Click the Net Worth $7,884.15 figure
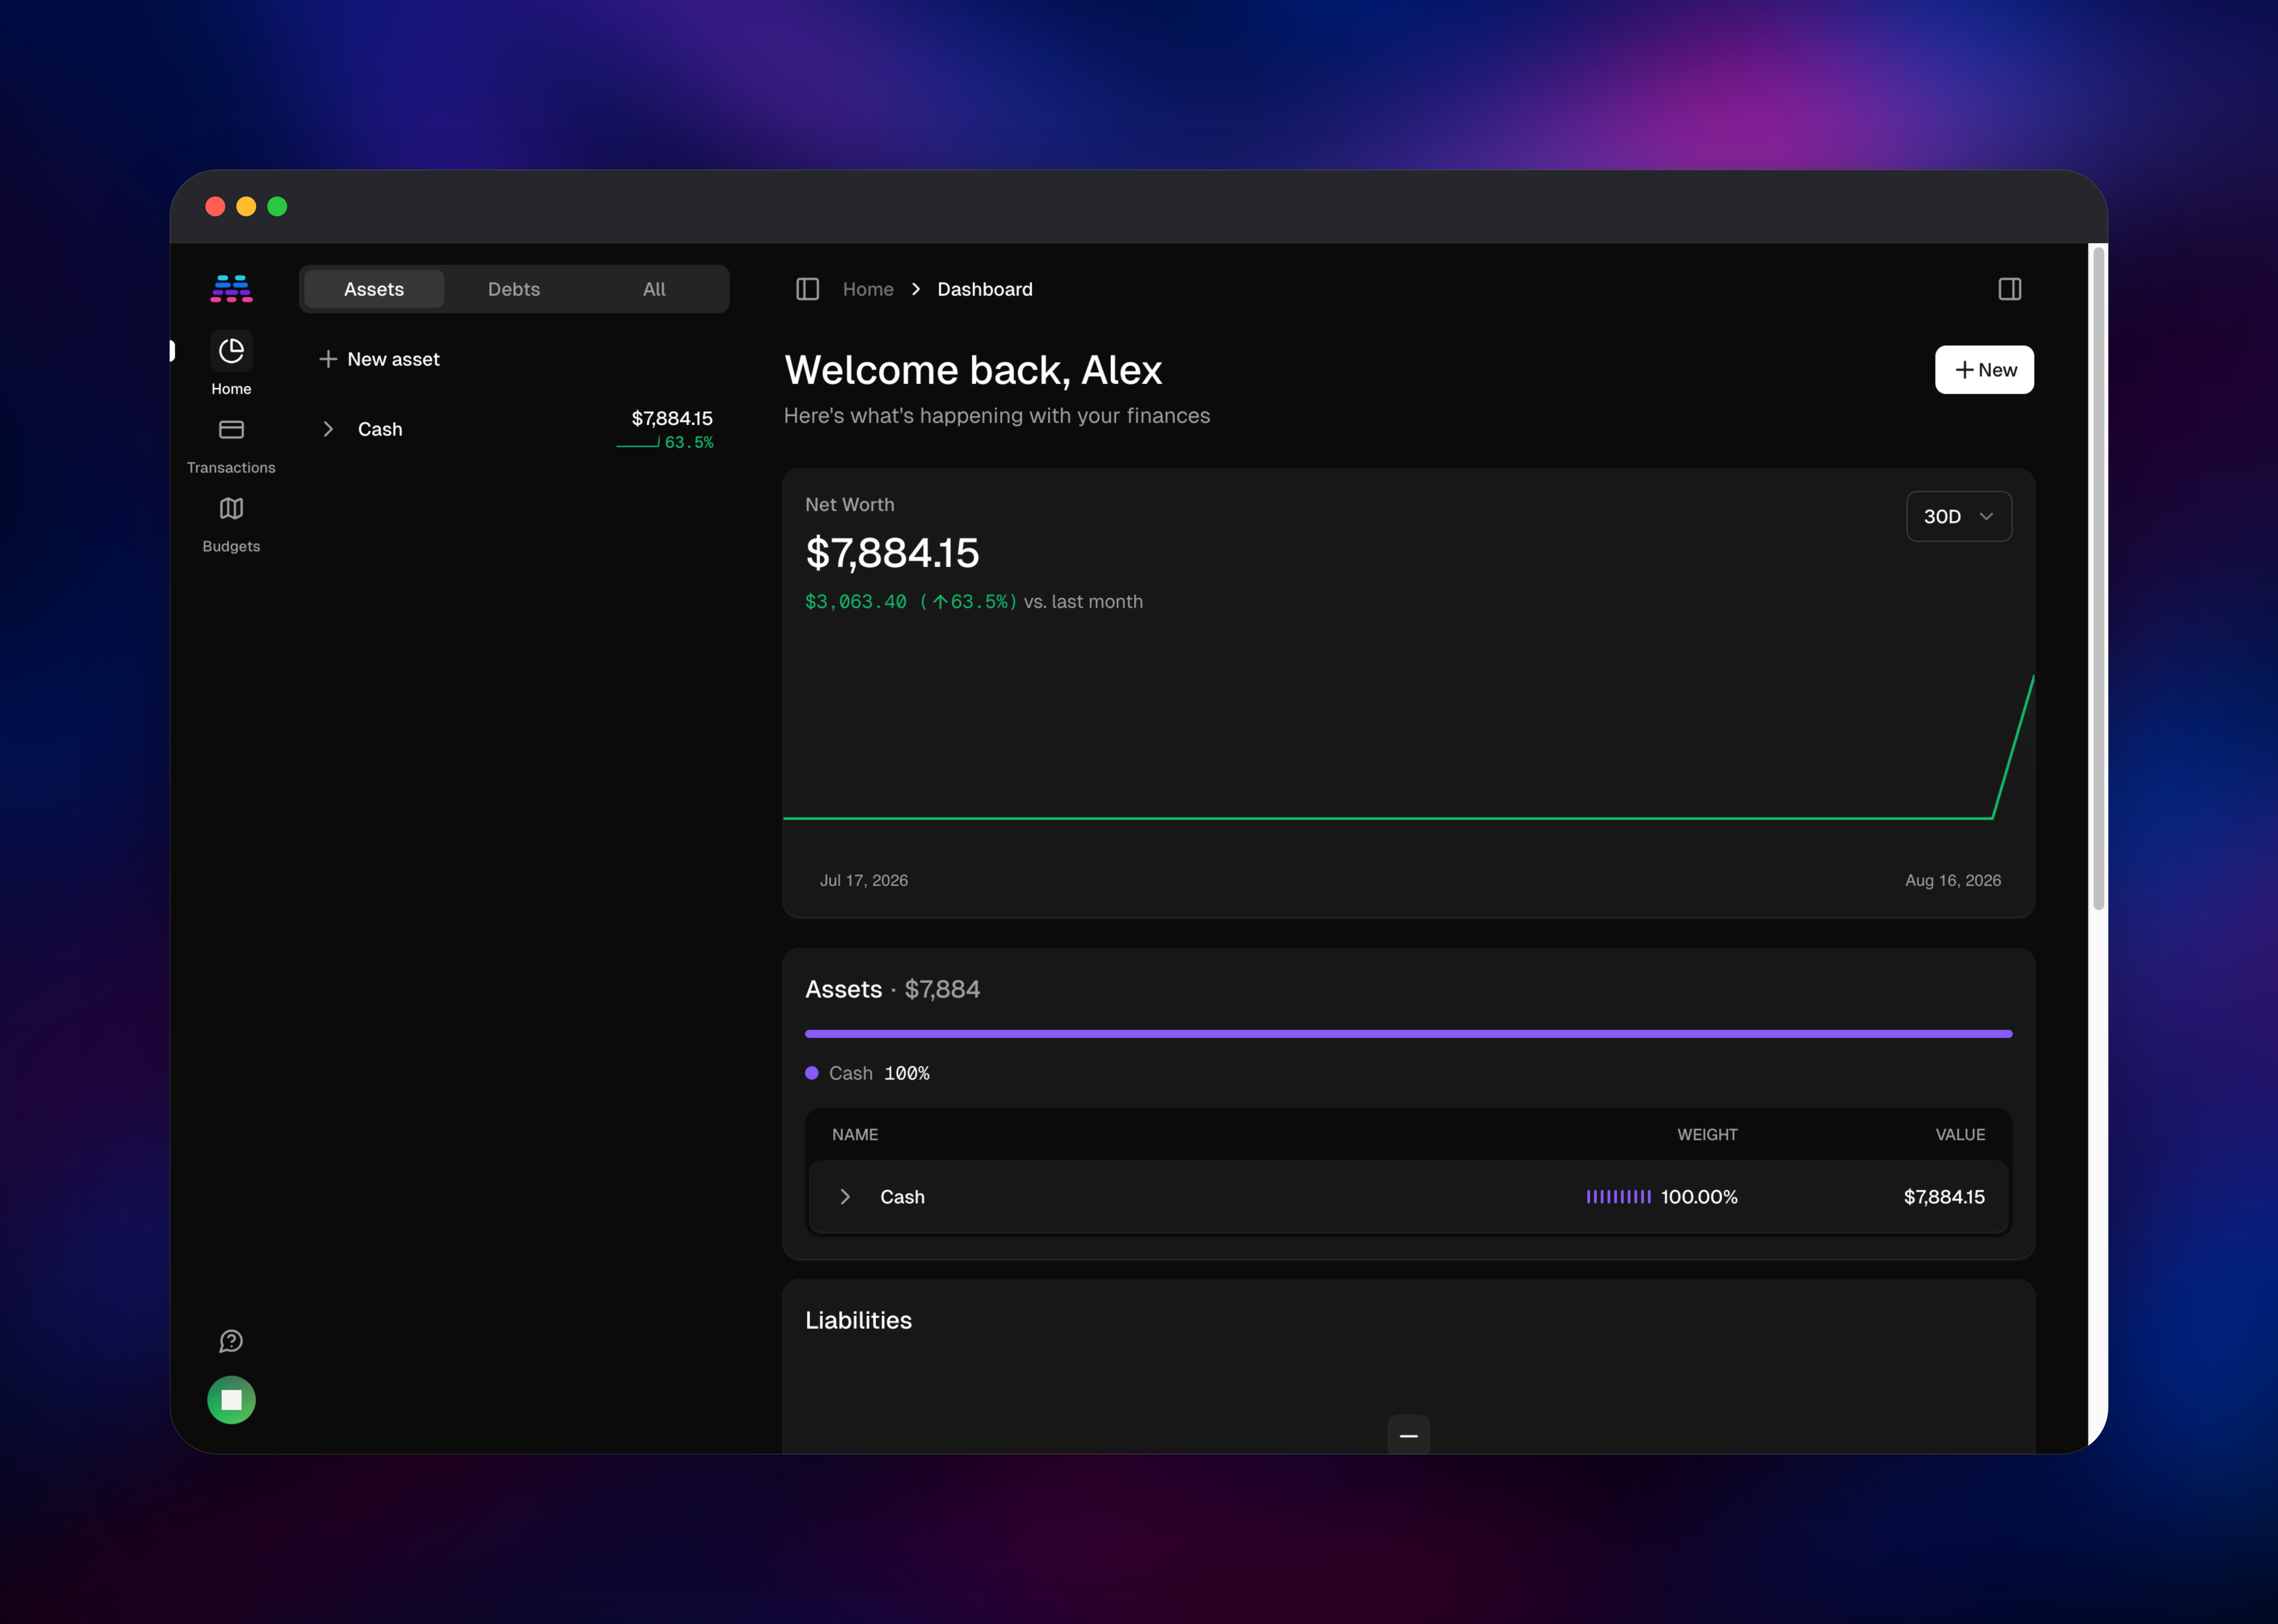2278x1624 pixels. coord(892,553)
